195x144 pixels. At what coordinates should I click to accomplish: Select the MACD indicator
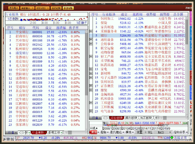[x=161, y=132]
